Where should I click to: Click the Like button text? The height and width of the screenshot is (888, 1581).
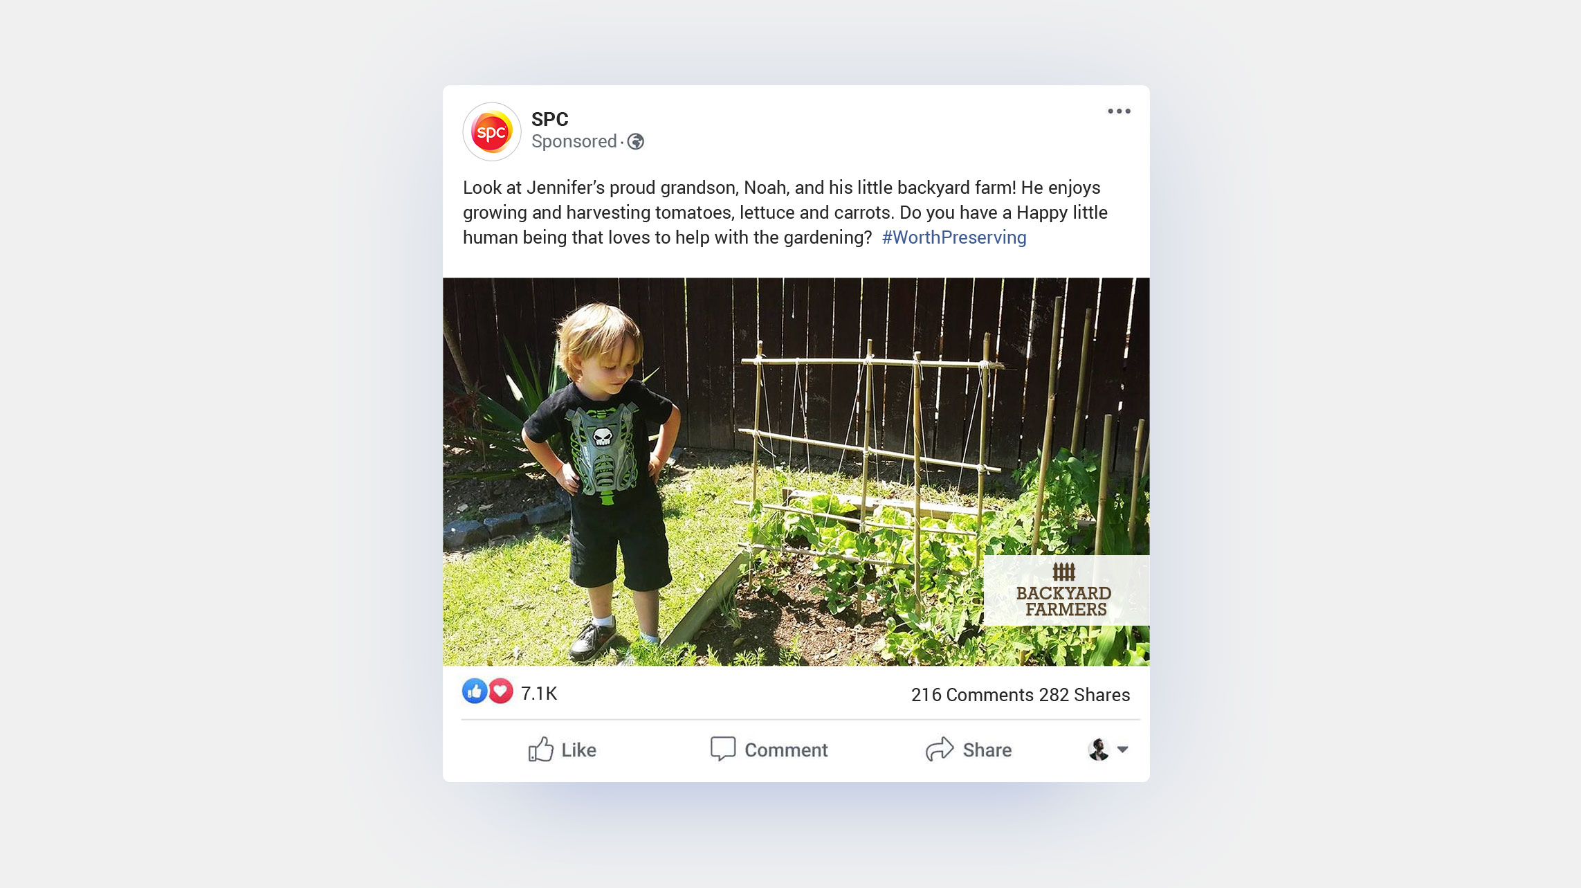tap(578, 750)
